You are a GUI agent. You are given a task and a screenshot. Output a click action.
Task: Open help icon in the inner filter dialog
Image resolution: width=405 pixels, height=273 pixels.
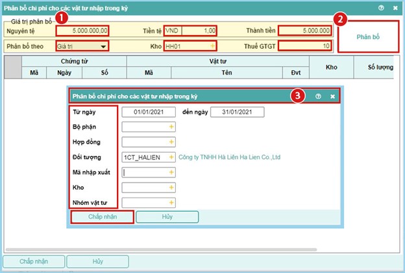319,96
